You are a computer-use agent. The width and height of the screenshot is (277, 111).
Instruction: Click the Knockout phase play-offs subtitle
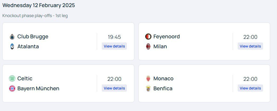(x=35, y=16)
